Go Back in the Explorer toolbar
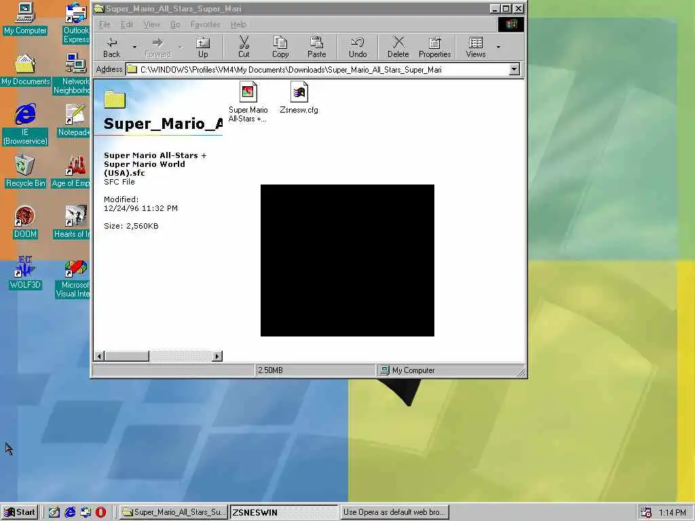 pos(112,47)
